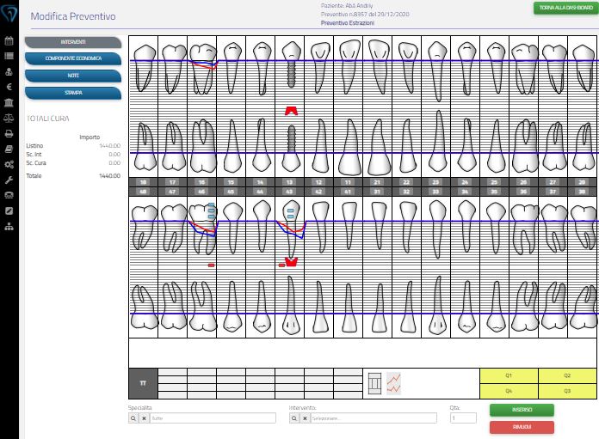The image size is (599, 439).
Task: Open the wrench tools sidebar icon
Action: pyautogui.click(x=9, y=180)
